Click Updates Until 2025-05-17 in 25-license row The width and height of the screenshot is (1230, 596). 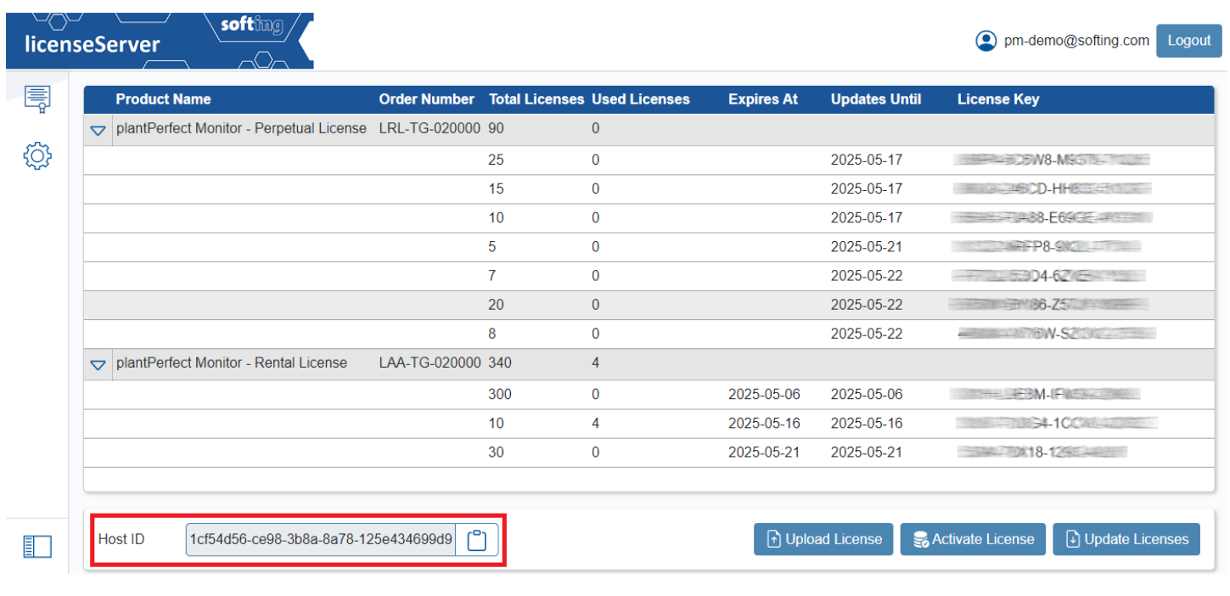867,160
